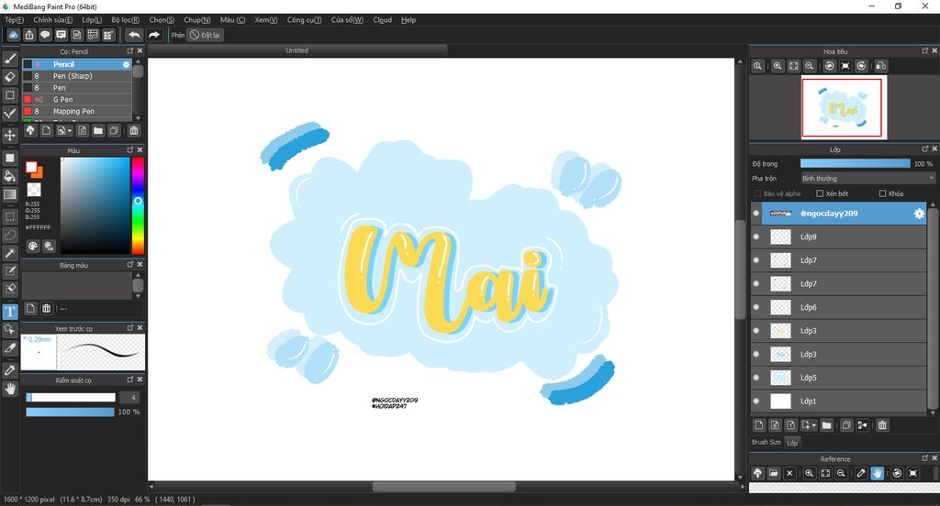Click the export/share icon in top toolbar

tap(29, 35)
